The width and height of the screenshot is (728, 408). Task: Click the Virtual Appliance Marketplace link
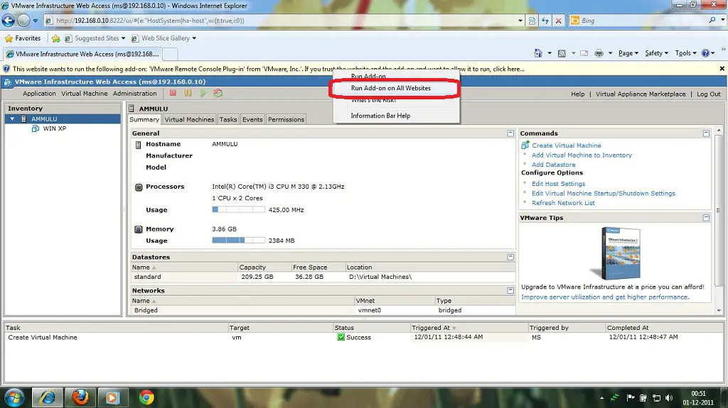point(641,94)
